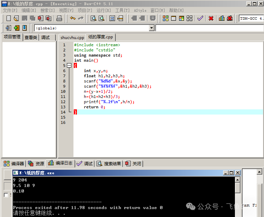Click the Print toolbar icon

tap(59, 18)
